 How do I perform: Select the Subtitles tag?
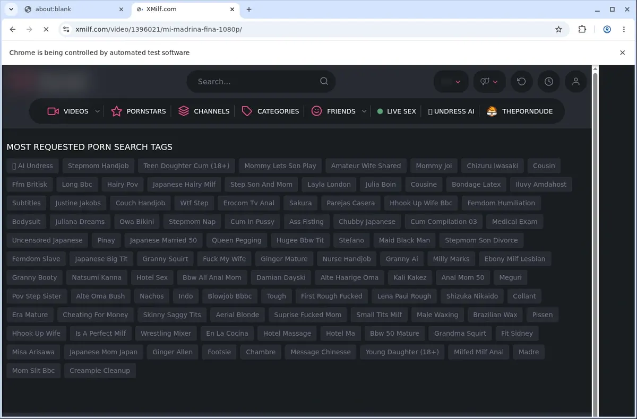[27, 203]
